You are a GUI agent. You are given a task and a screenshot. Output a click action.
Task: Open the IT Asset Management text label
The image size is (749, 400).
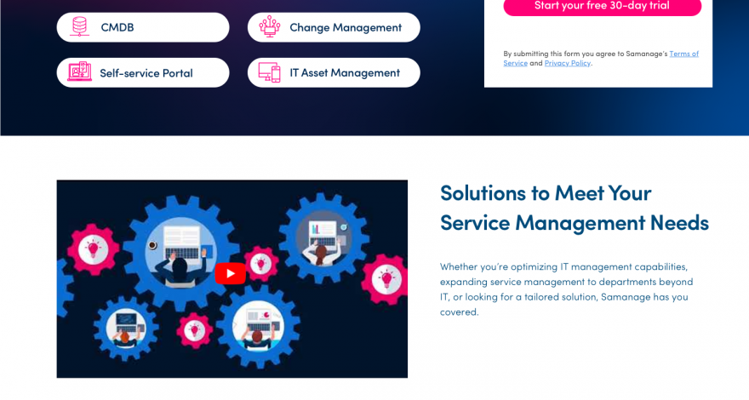[344, 73]
